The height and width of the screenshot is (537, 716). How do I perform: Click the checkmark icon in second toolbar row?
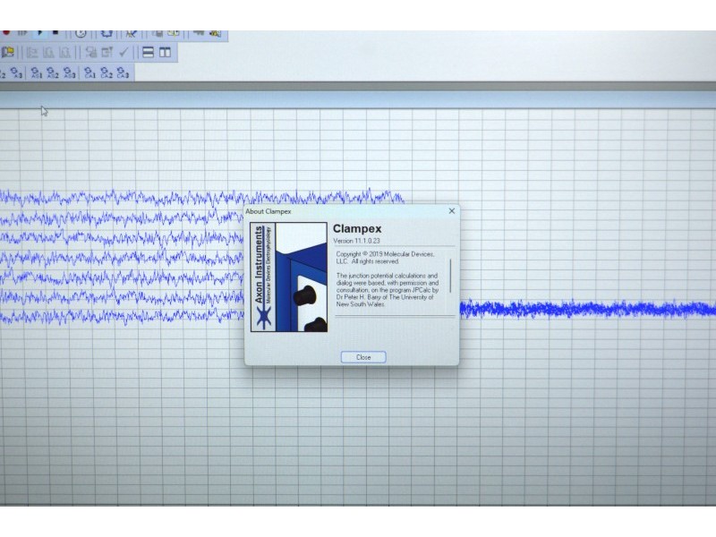coord(124,53)
